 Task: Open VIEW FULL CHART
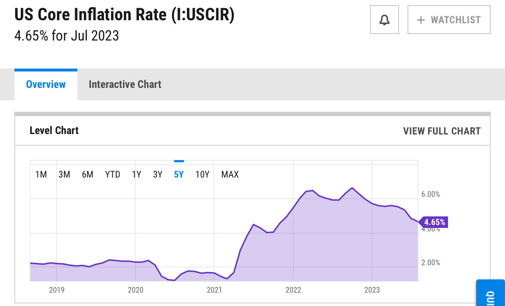coord(442,131)
